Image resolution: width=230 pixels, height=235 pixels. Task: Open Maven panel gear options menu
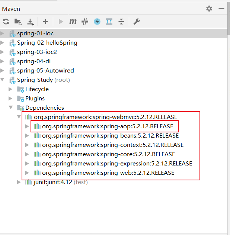pyautogui.click(x=209, y=8)
